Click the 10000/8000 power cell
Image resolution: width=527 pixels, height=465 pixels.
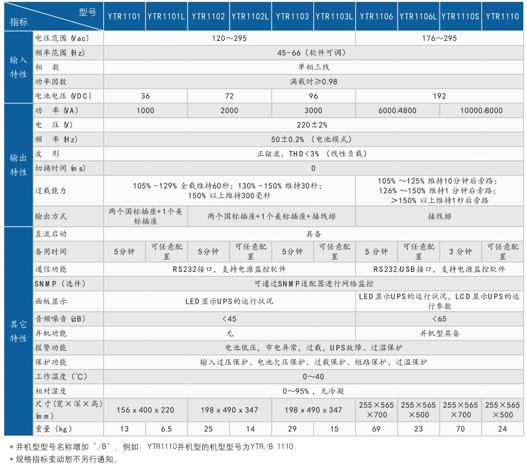point(482,110)
